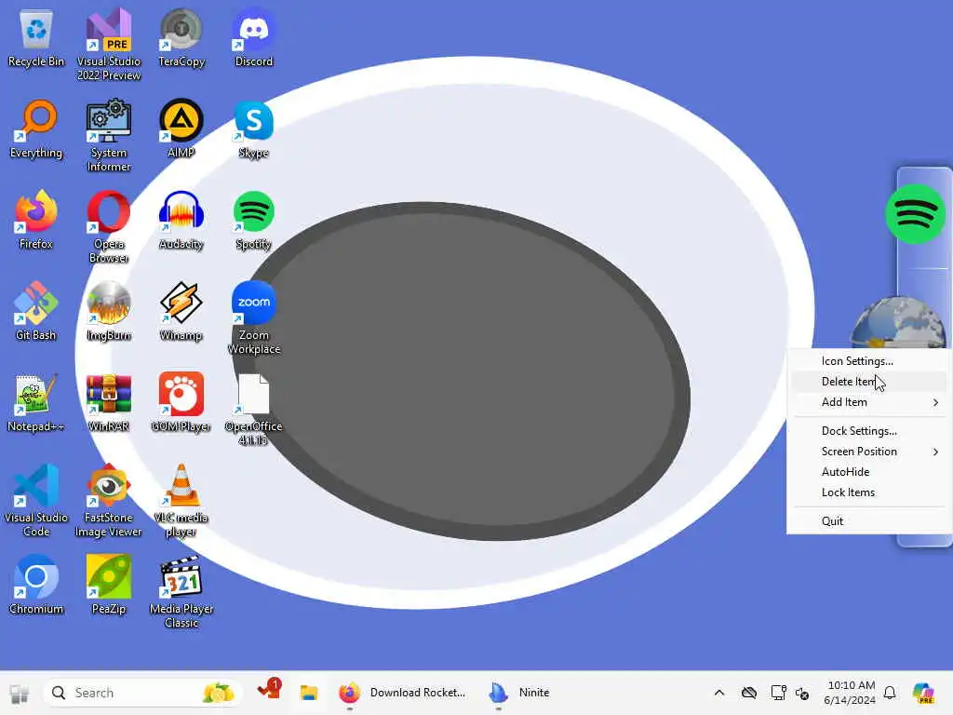This screenshot has height=715, width=953.
Task: Click the AIMP desktop shortcut
Action: click(x=181, y=129)
